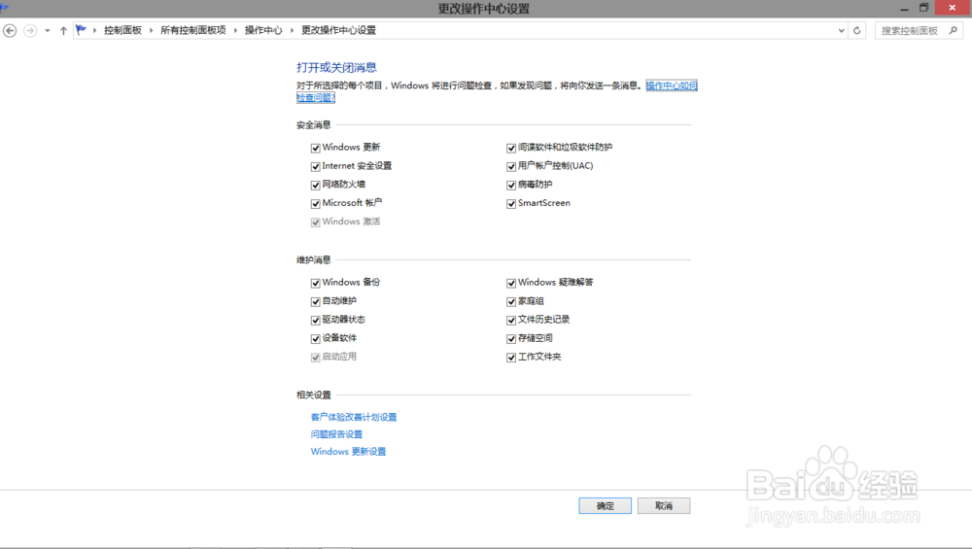The width and height of the screenshot is (972, 549).
Task: Toggle Windows 疑难解答 checkbox
Action: pos(511,283)
